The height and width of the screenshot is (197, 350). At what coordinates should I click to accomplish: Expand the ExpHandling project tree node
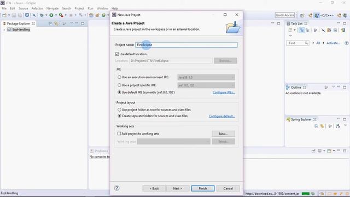coord(4,30)
